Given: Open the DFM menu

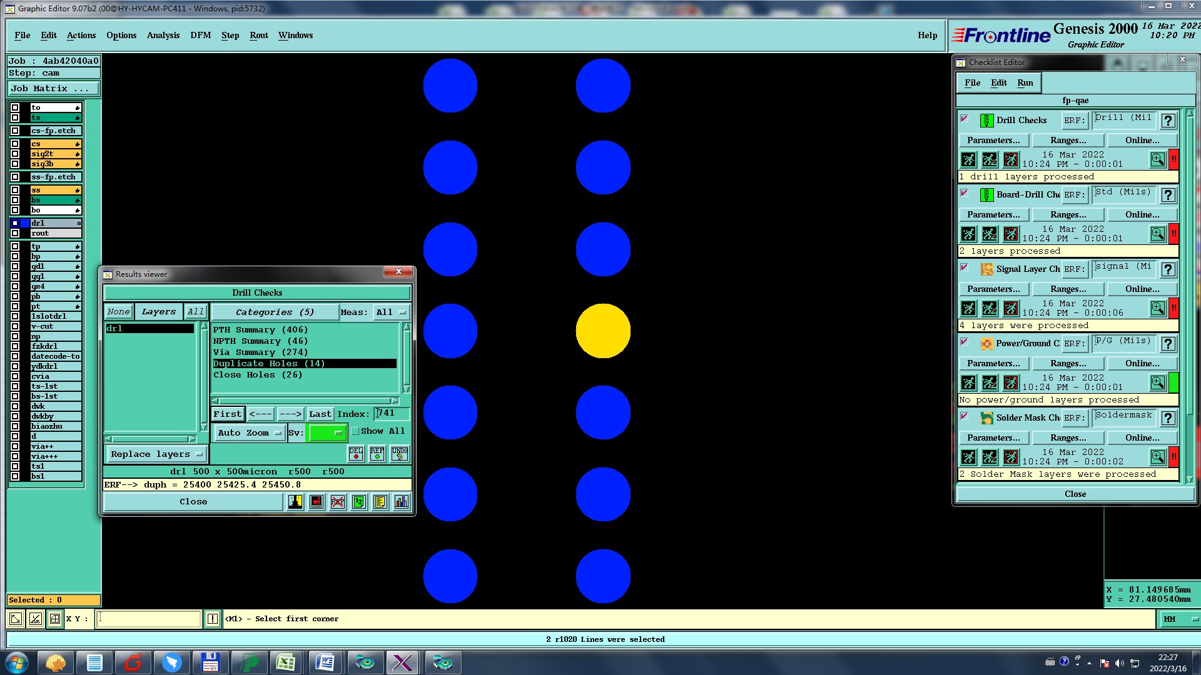Looking at the screenshot, I should (x=200, y=36).
